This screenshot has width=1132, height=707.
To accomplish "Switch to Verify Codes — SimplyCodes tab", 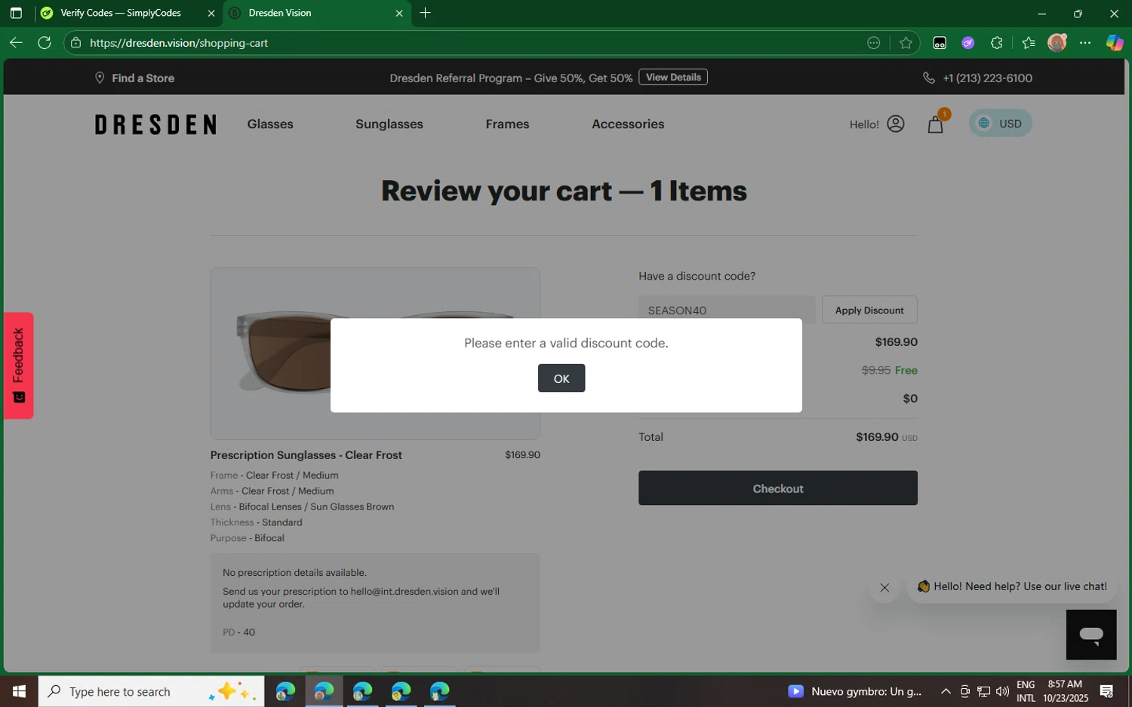I will click(x=121, y=13).
